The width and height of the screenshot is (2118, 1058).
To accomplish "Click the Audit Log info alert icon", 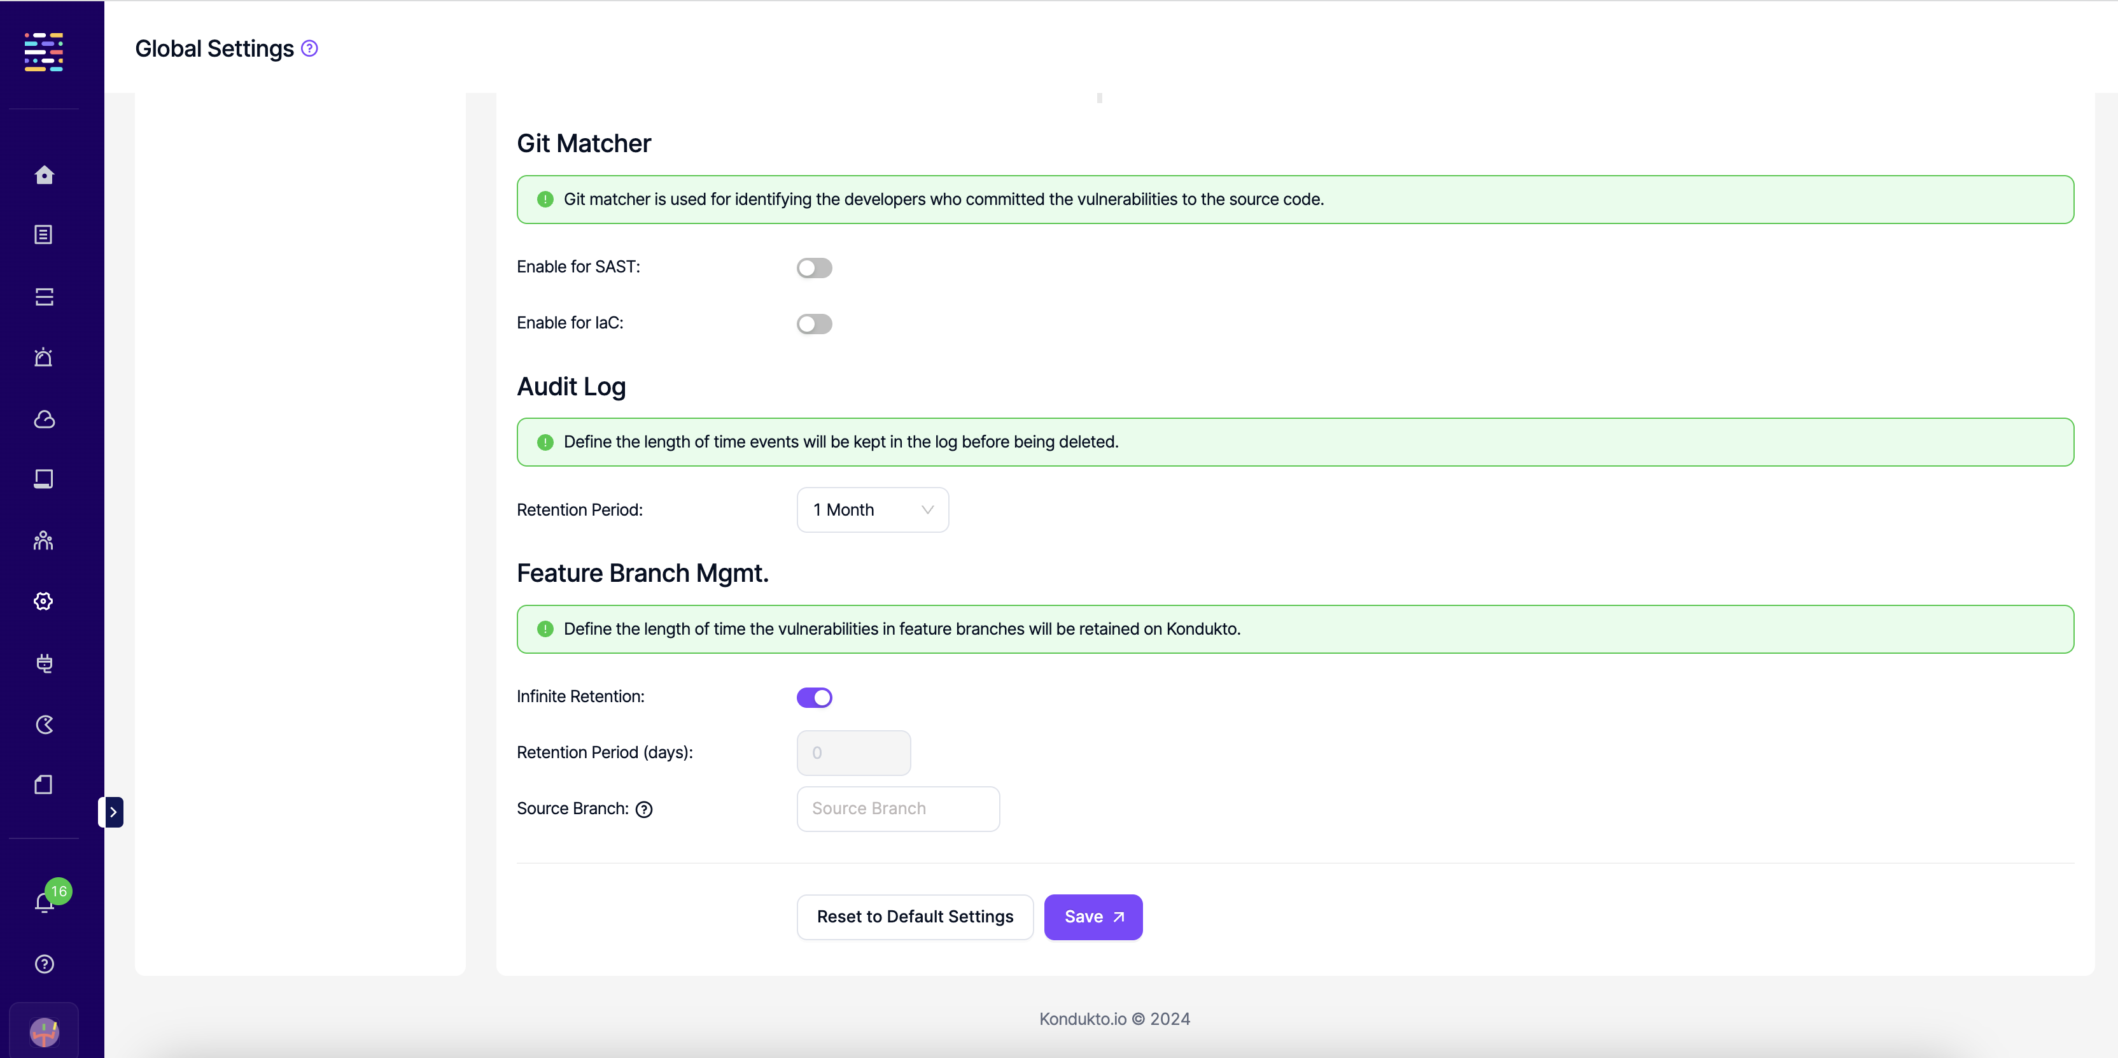I will tap(545, 442).
